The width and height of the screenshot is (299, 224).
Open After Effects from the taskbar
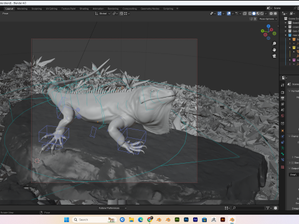tap(195, 220)
